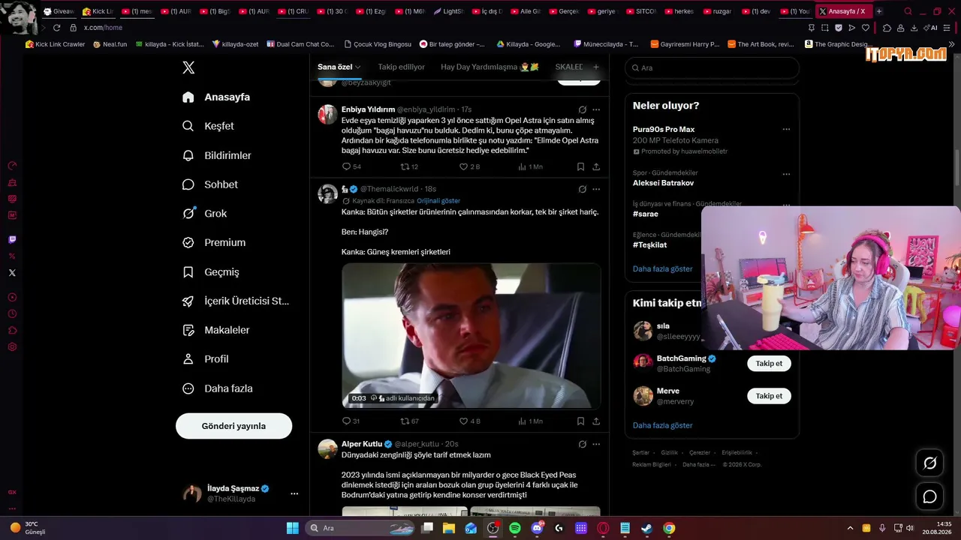Screen dimensions: 961x540
Task: Click Daha fazla göster under suggestions
Action: (x=662, y=425)
